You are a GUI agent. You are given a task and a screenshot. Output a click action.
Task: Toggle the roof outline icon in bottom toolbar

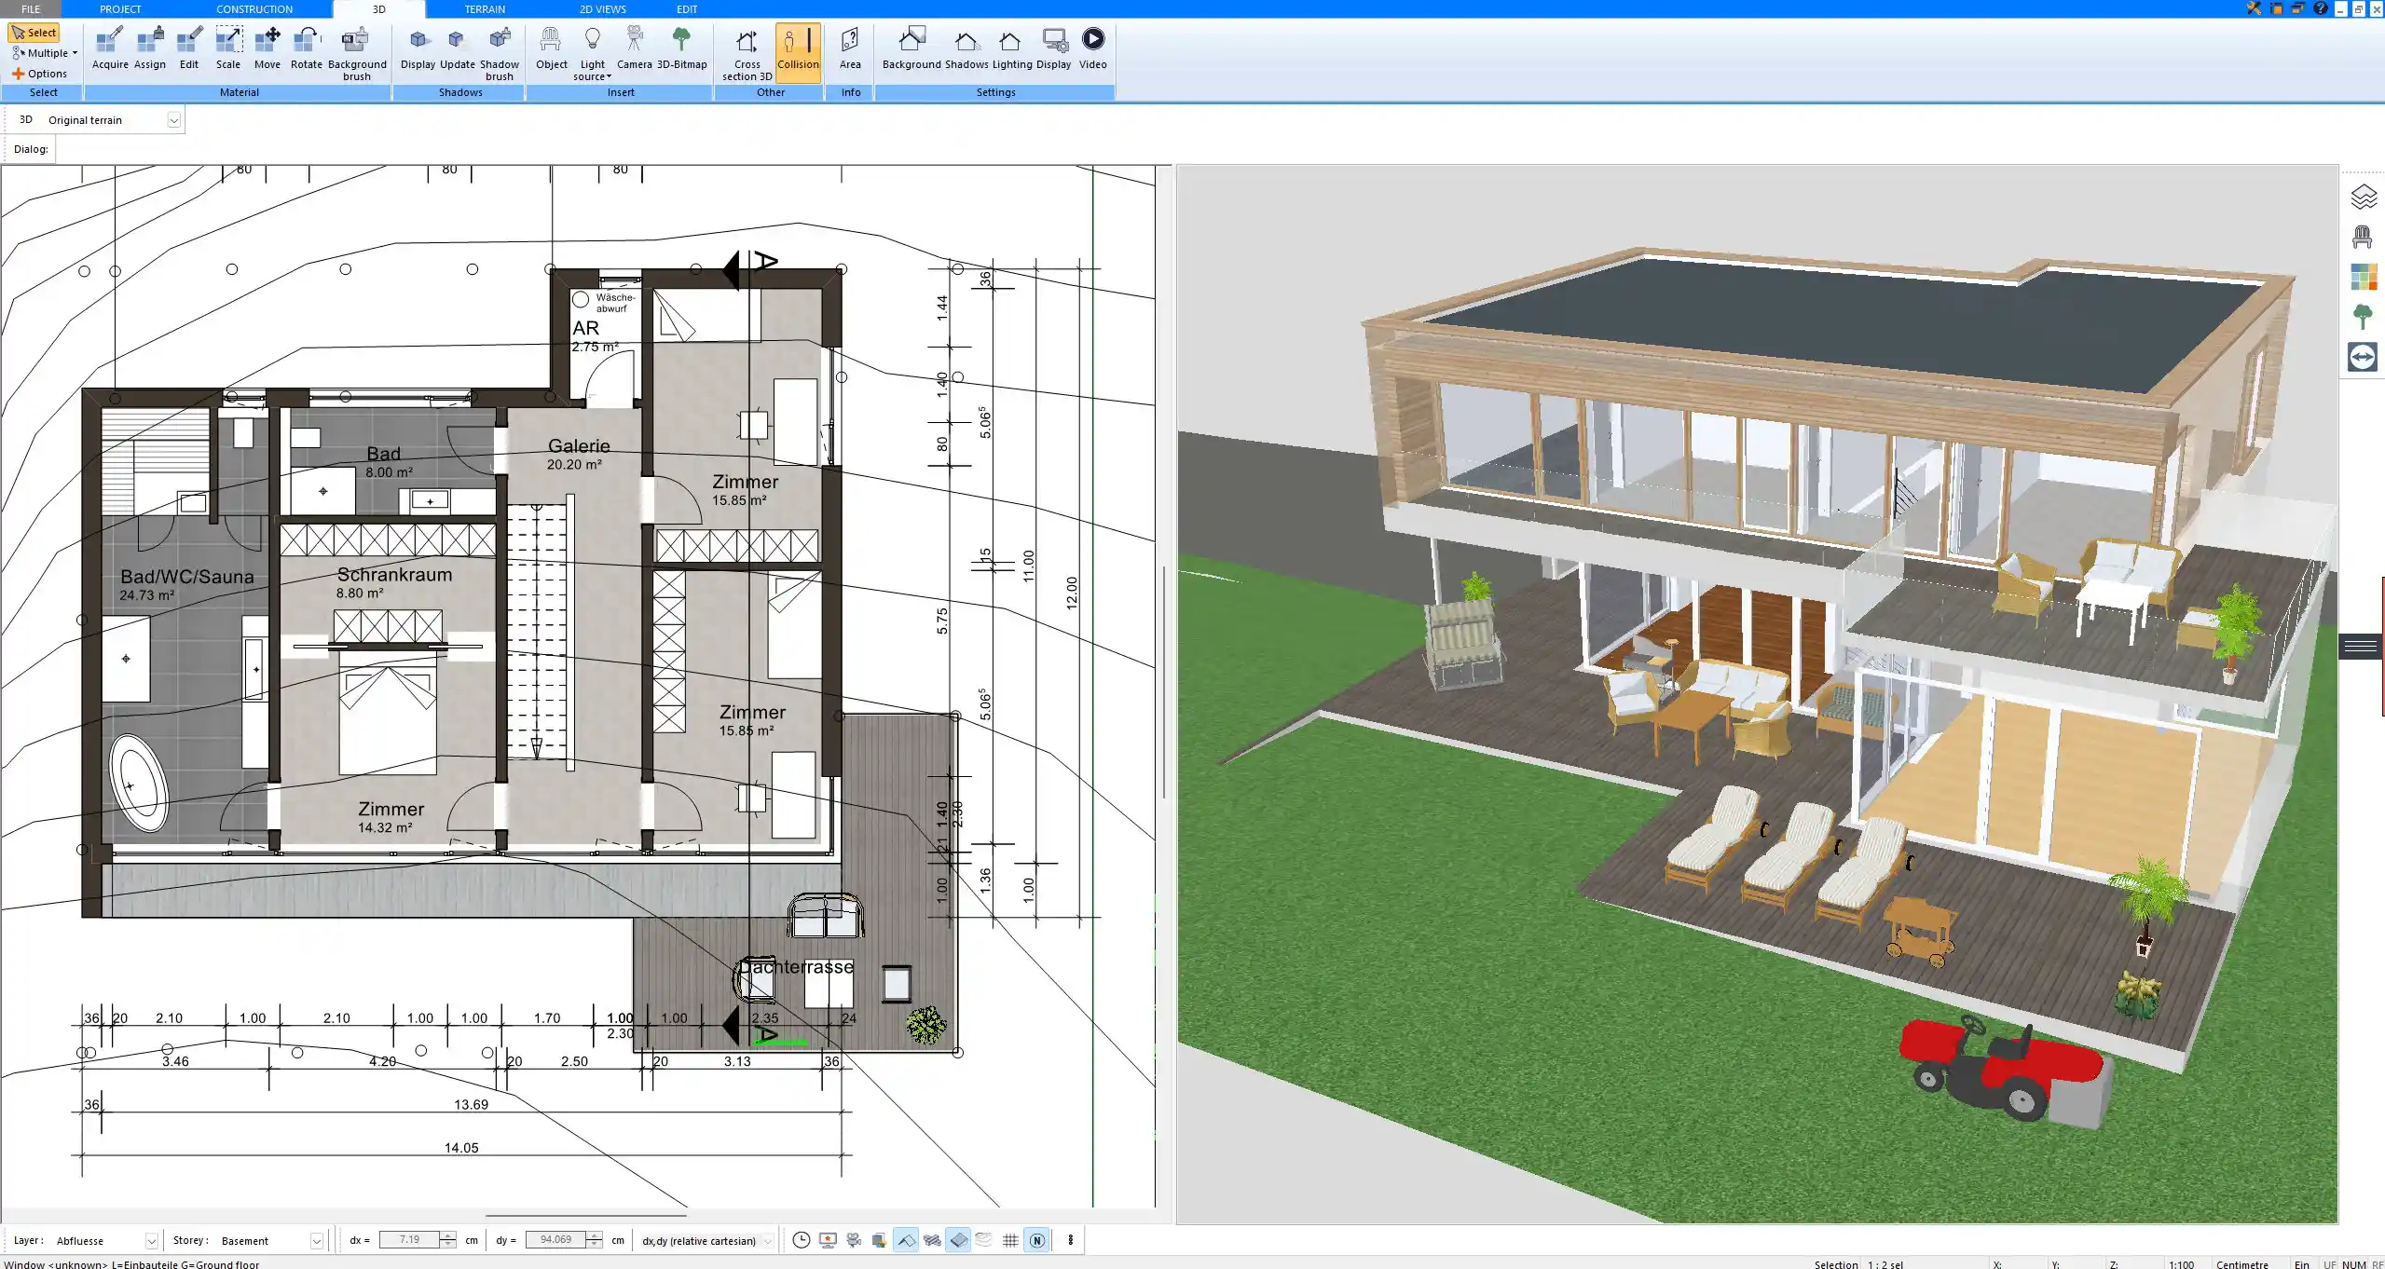pos(905,1240)
